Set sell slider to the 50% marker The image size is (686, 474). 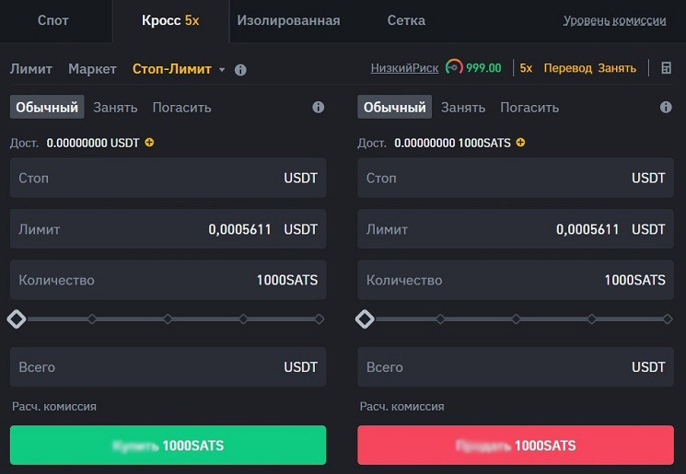[516, 318]
